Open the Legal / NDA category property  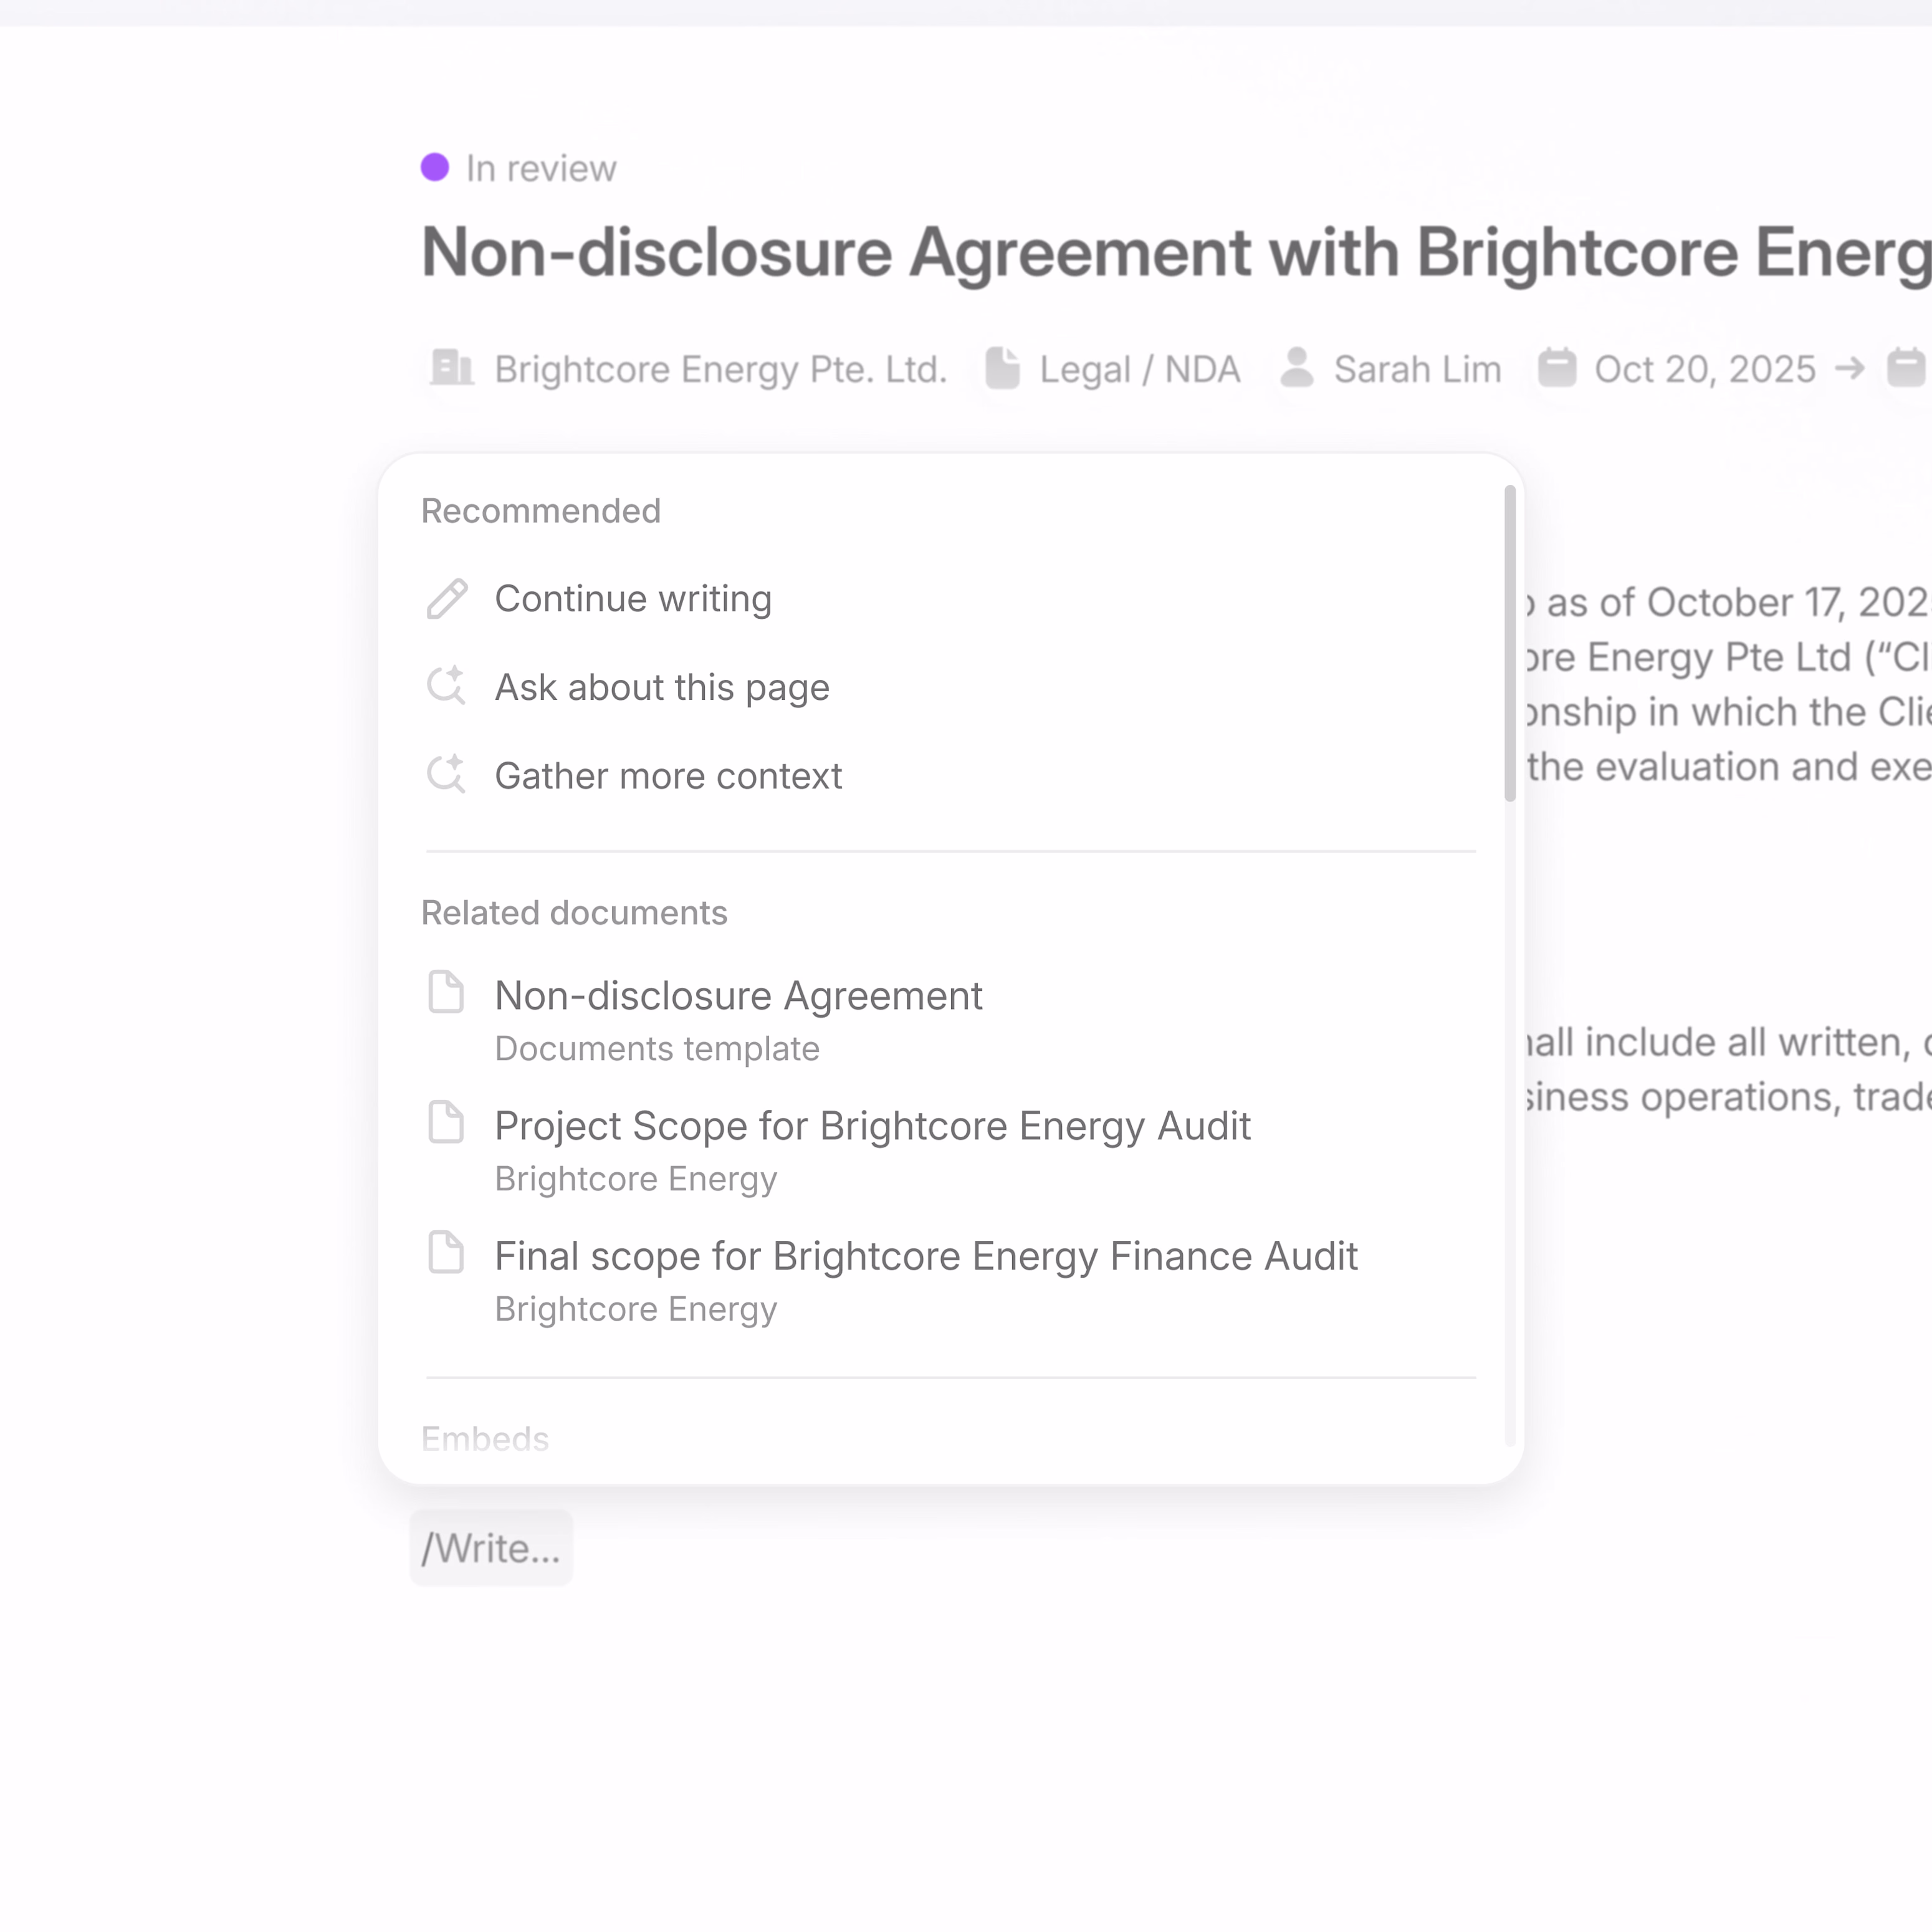click(x=1139, y=369)
